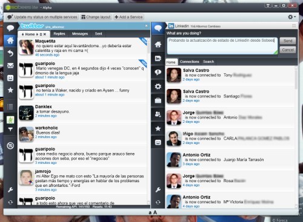Image resolution: width=303 pixels, height=222 pixels.
Task: Open Twitter panel wrench settings icon
Action: 10,190
